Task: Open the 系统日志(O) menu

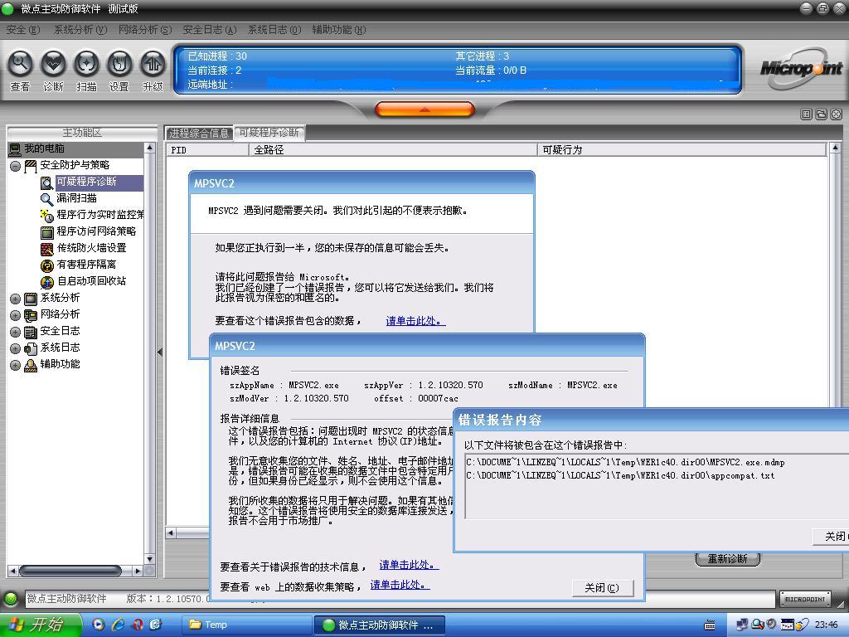Action: click(x=274, y=30)
